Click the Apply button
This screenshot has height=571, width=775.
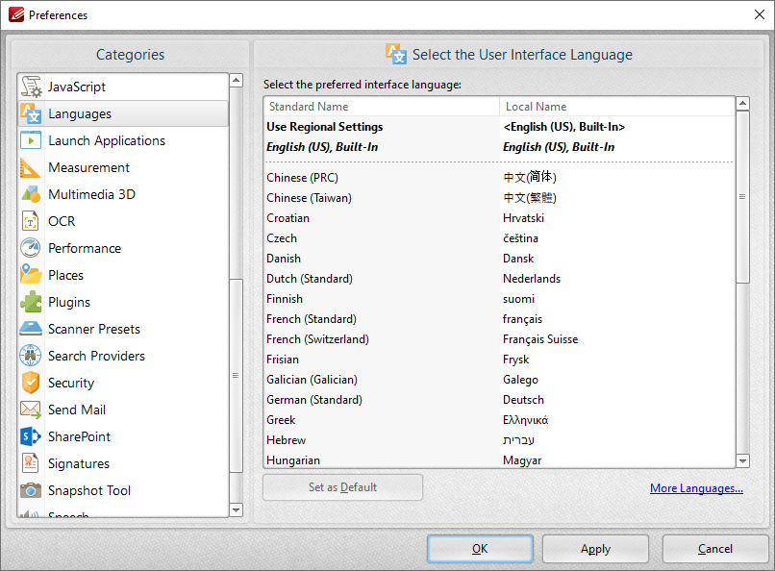tap(595, 549)
